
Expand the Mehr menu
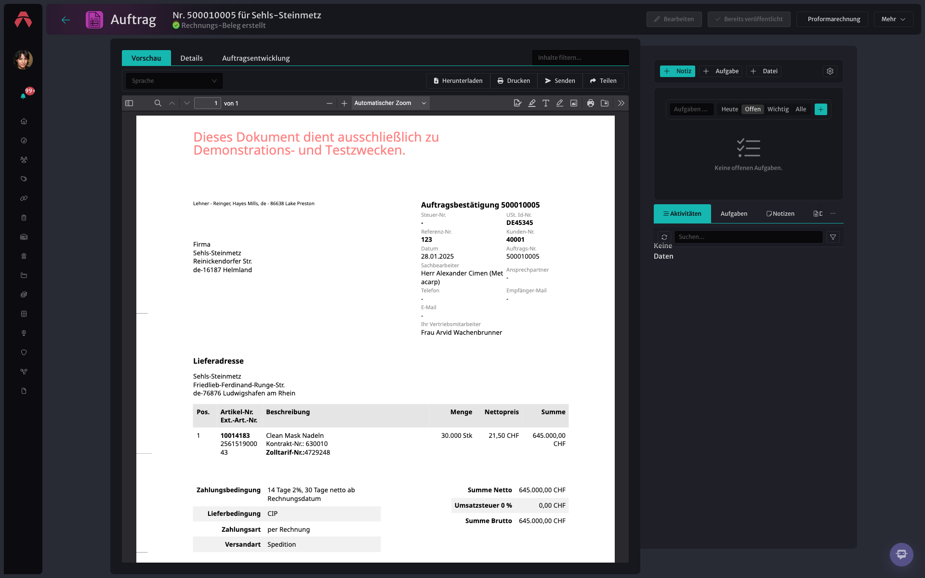893,19
